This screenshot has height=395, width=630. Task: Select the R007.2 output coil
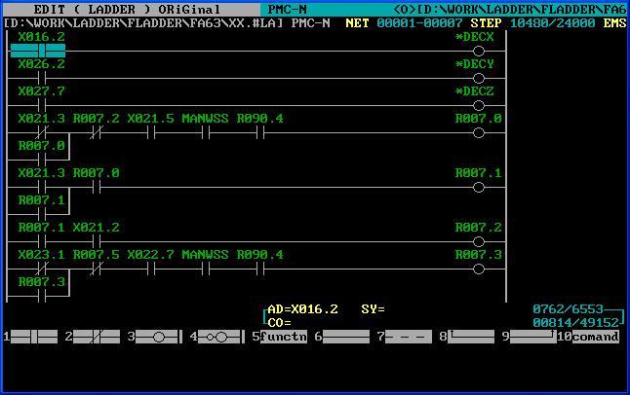pos(479,242)
